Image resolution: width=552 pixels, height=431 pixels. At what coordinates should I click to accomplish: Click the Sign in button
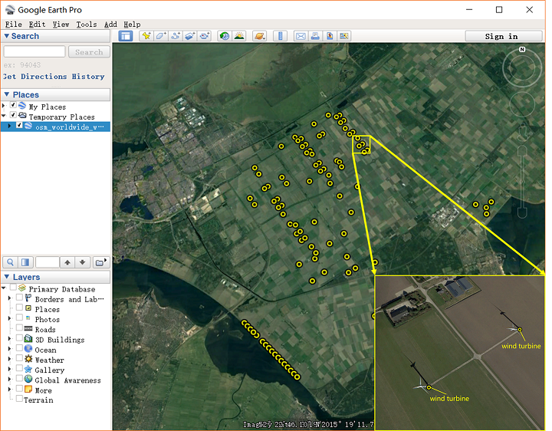point(504,36)
